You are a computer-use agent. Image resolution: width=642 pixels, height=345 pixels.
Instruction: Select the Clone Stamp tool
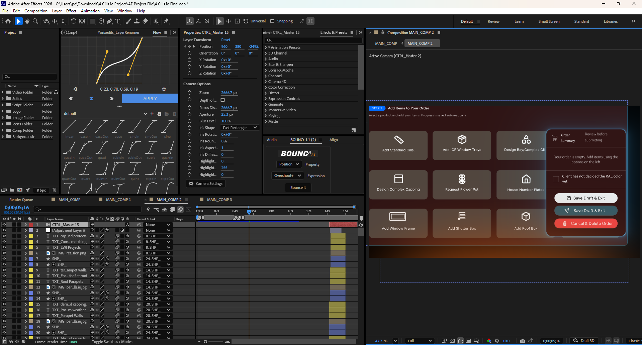(137, 21)
